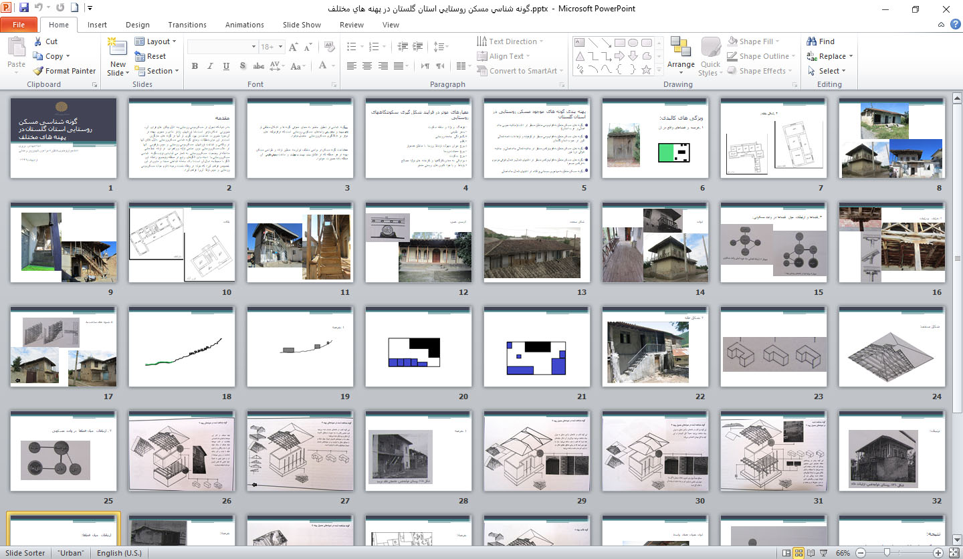963x559 pixels.
Task: Open Find with the binoculars icon
Action: tap(813, 41)
